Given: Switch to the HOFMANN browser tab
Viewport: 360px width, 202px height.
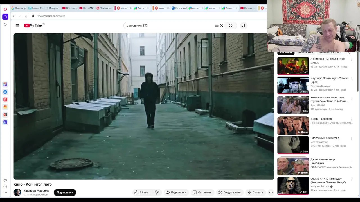Looking at the screenshot, I should (x=87, y=8).
